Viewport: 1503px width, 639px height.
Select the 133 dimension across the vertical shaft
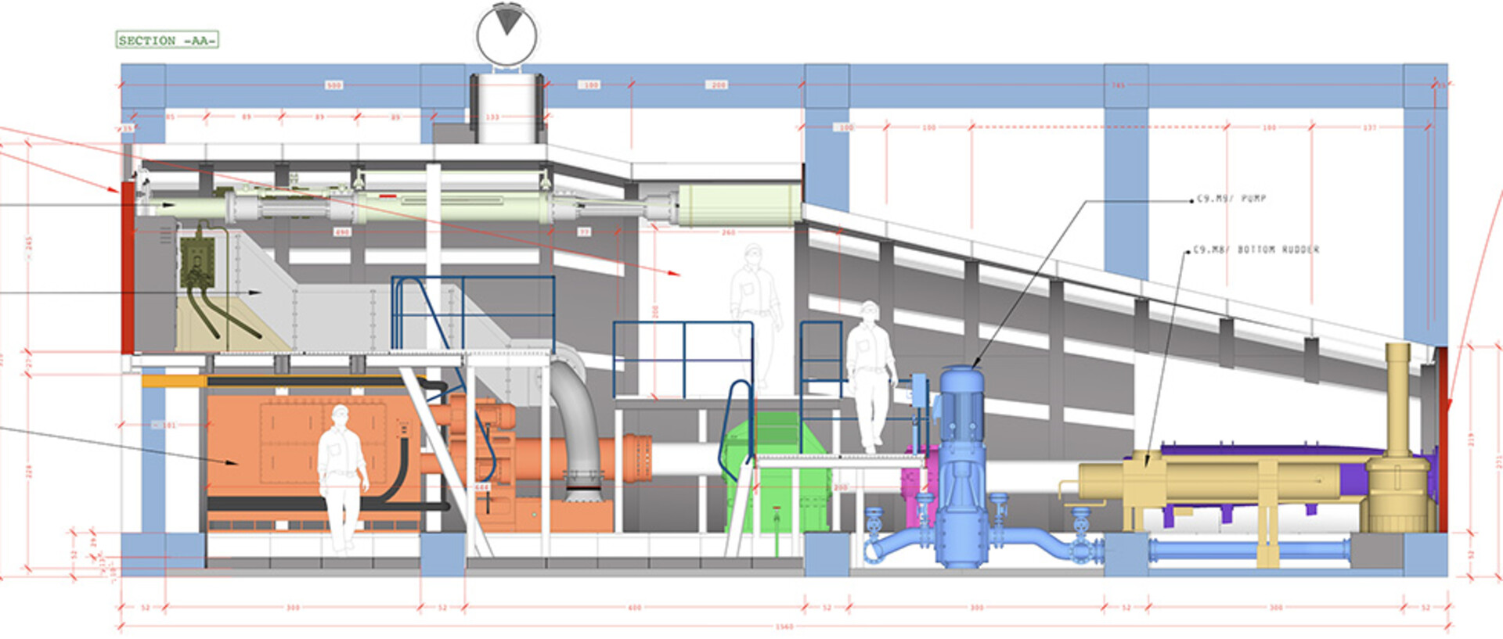click(492, 117)
